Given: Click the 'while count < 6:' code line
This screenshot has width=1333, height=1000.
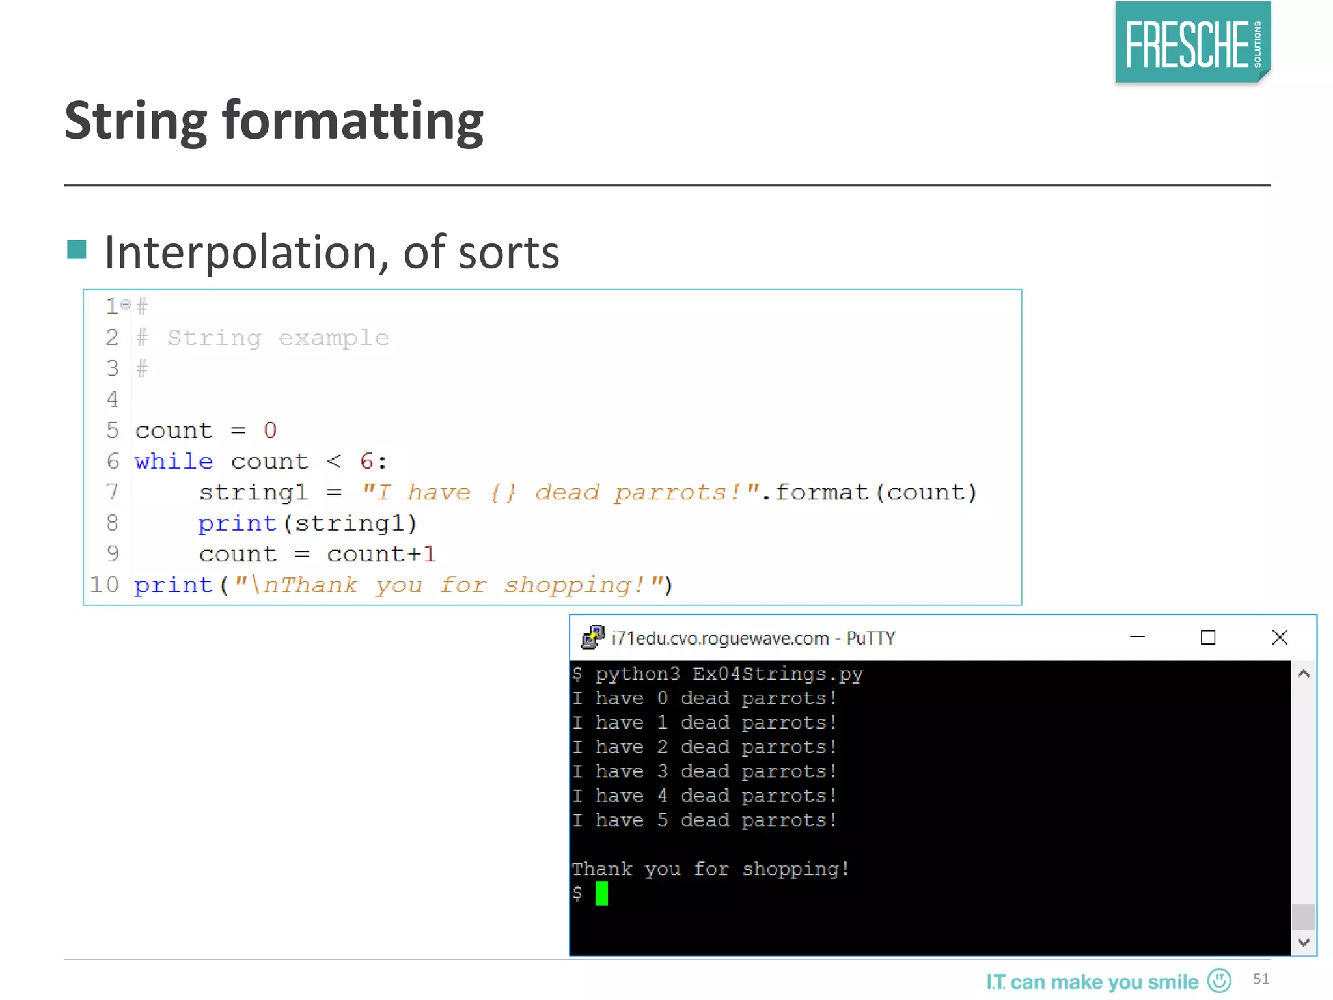Looking at the screenshot, I should (x=261, y=462).
